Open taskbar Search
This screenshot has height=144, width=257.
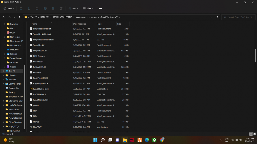pyautogui.click(x=103, y=140)
